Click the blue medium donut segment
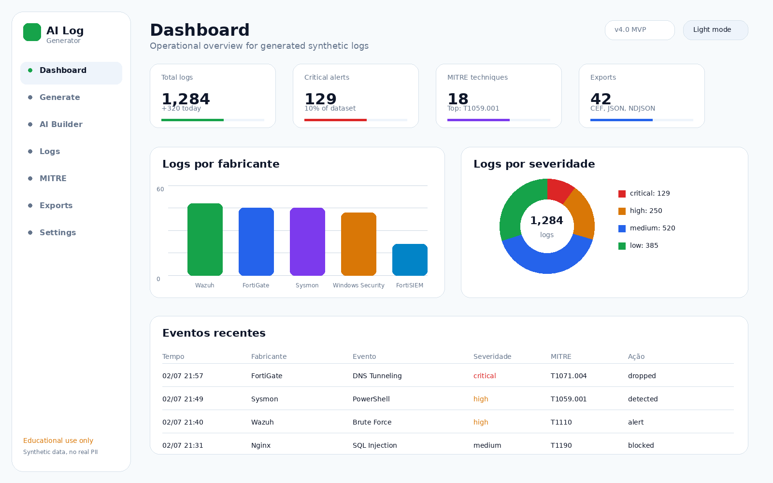Screen dimensions: 773x483 tap(547, 263)
